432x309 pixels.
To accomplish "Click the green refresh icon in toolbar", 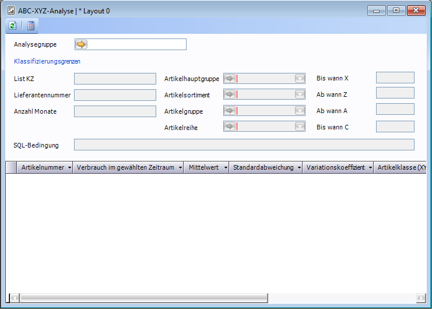I will pos(13,26).
